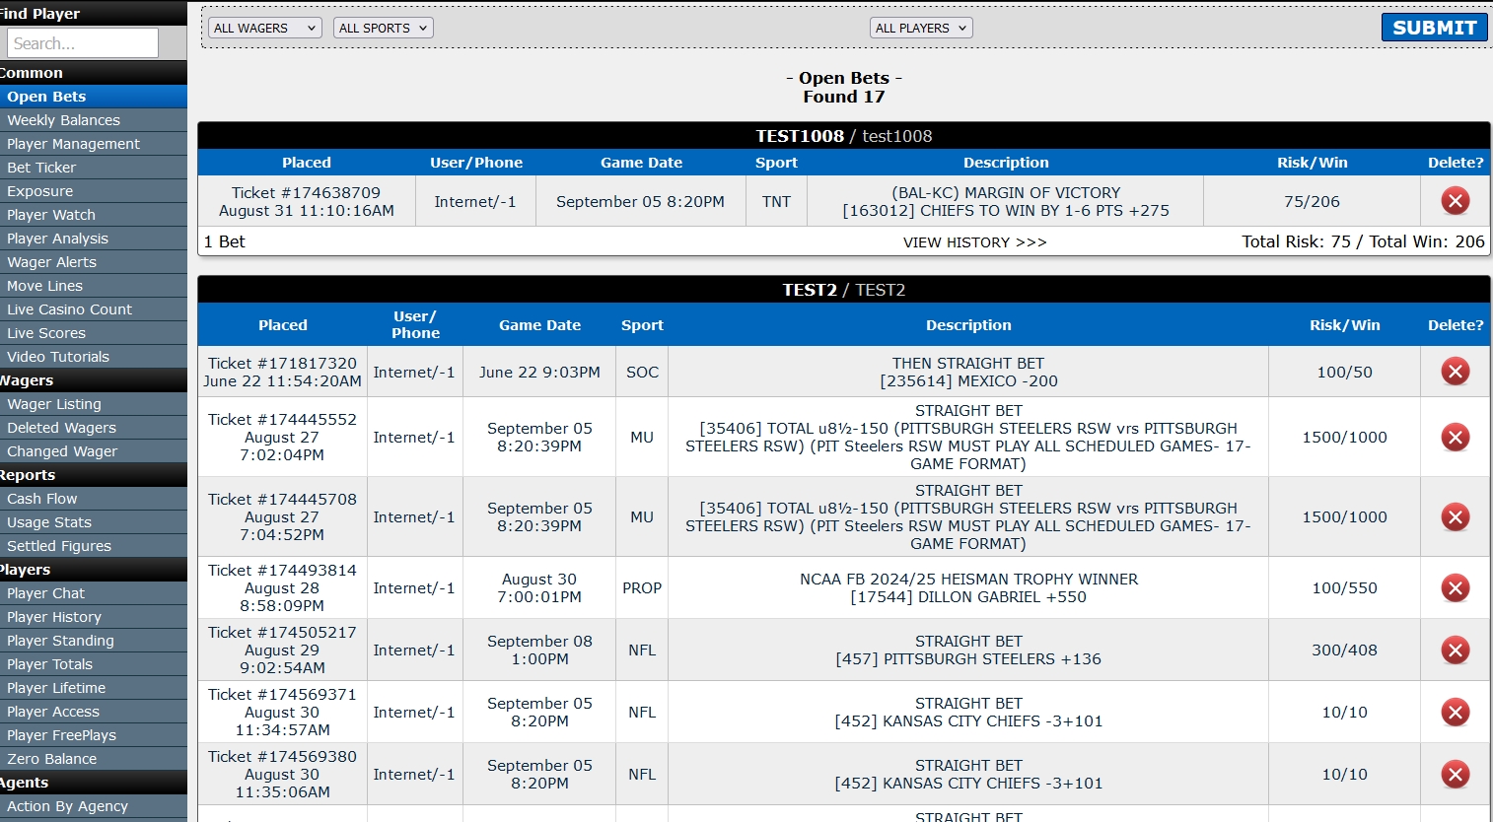Delete the Pittsburgh Steelers +136 bet
Image resolution: width=1493 pixels, height=822 pixels.
click(1456, 651)
